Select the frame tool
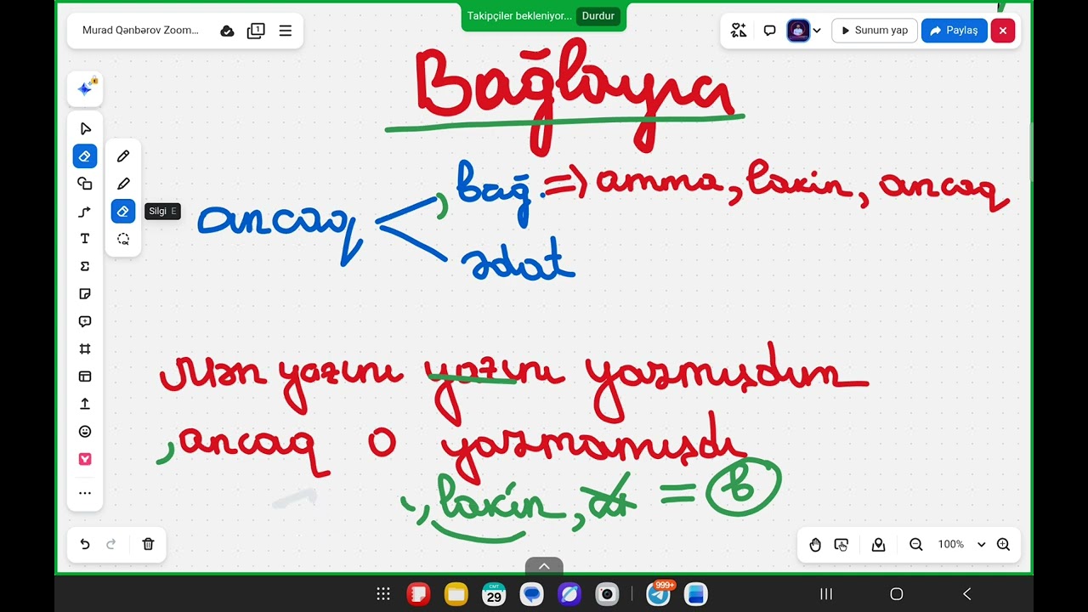 (x=85, y=348)
